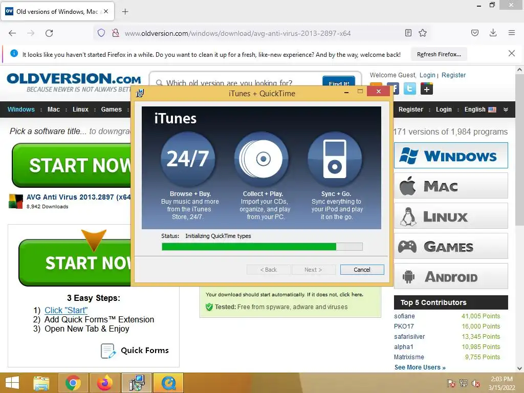Open contributor alpha1's profile

coord(404,347)
